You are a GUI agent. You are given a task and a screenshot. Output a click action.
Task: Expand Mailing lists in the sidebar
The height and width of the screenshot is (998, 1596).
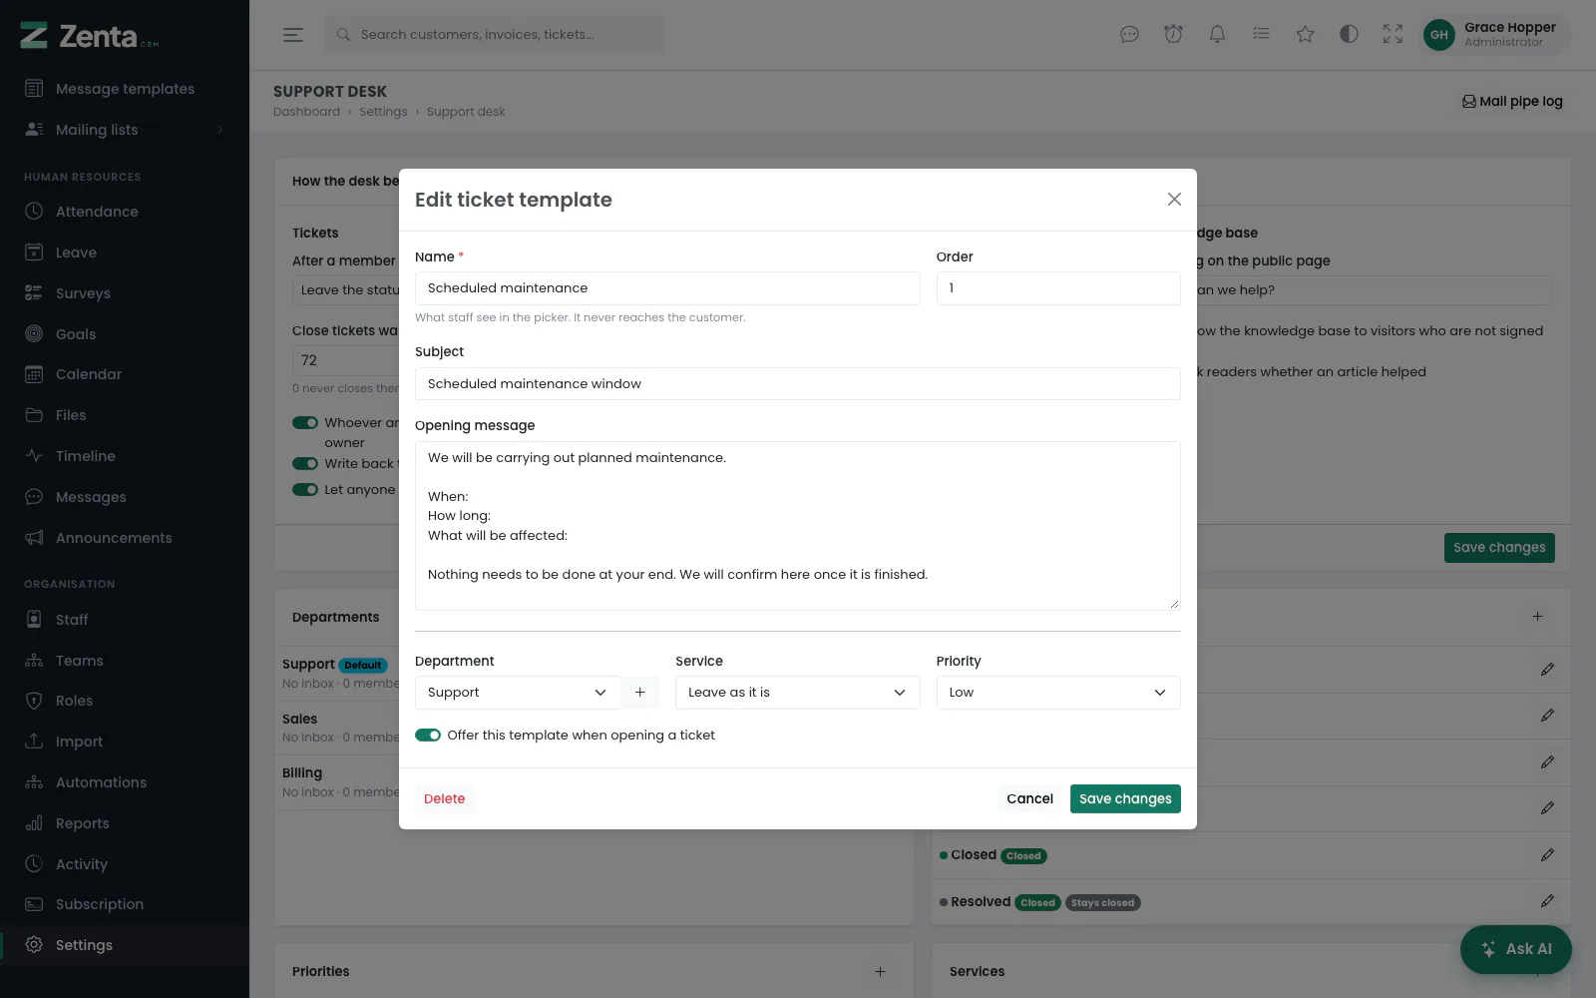(x=125, y=130)
